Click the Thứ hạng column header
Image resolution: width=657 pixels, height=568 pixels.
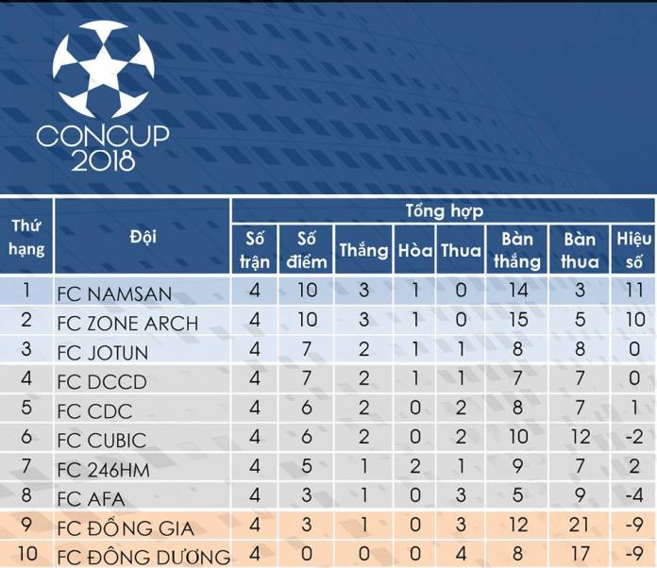(x=26, y=238)
